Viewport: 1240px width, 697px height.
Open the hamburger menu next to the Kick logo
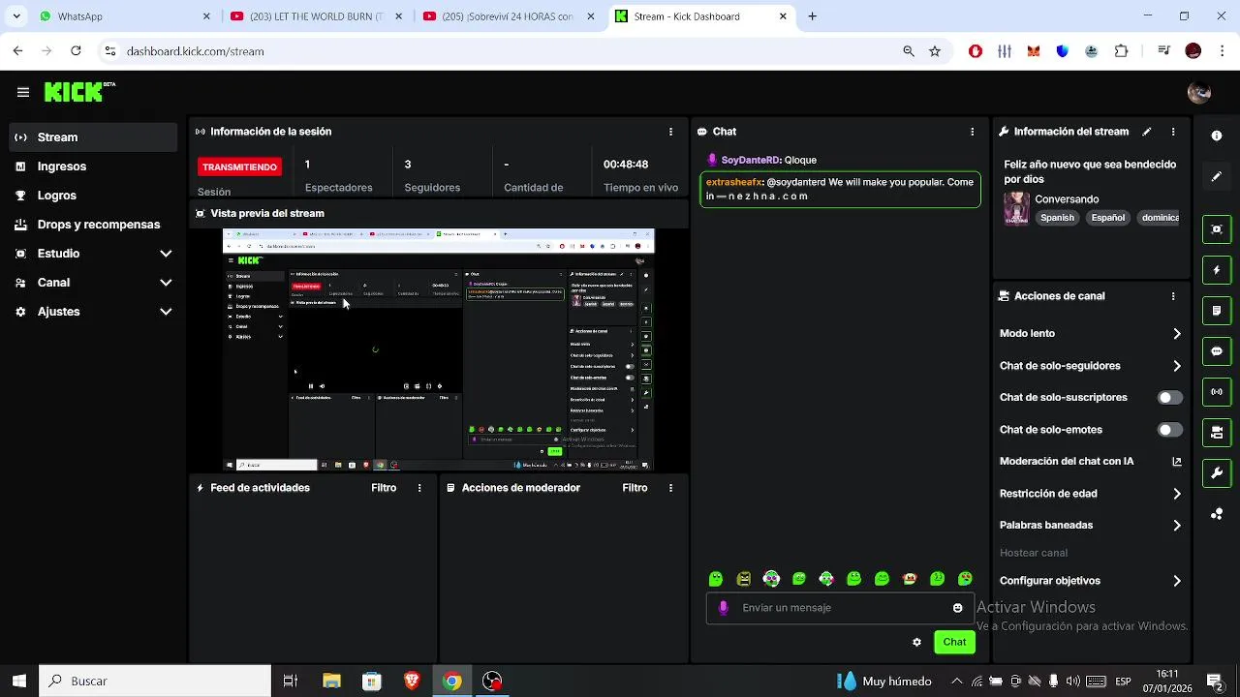click(x=23, y=92)
